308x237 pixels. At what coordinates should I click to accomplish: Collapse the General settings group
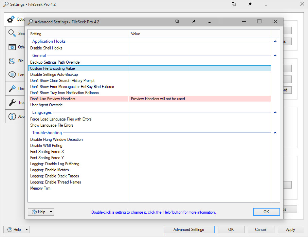coord(275,56)
